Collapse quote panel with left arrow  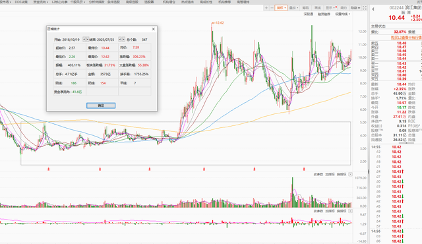373,9
